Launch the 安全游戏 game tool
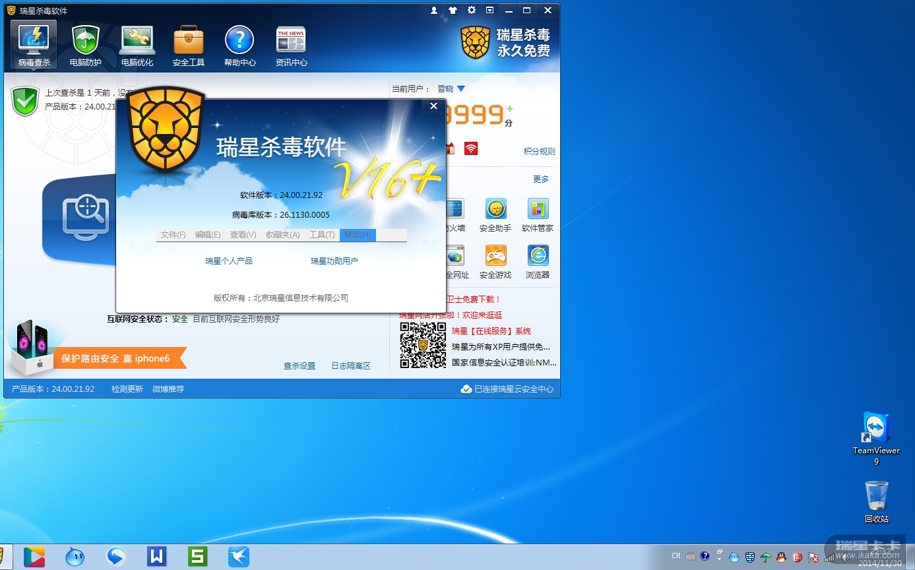Screen dimensions: 915x570 (495, 262)
